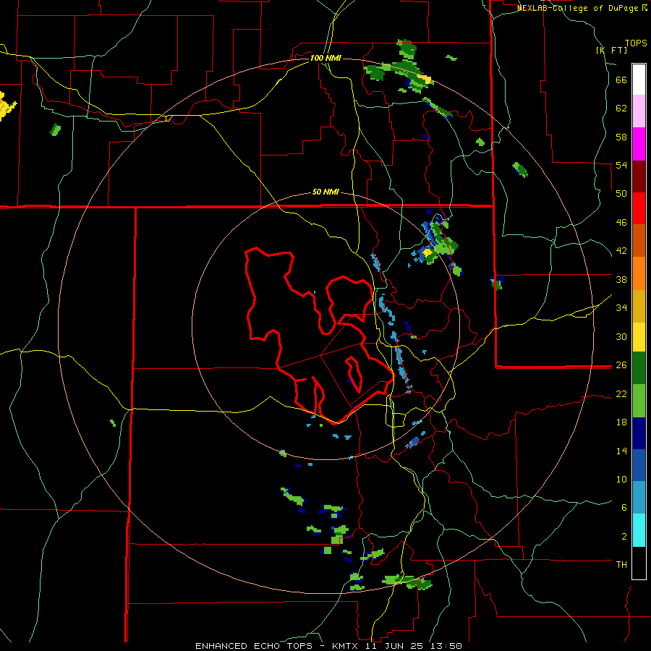Viewport: 651px width, 651px height.
Task: Click the 13:50 timestamp
Action: tap(447, 646)
